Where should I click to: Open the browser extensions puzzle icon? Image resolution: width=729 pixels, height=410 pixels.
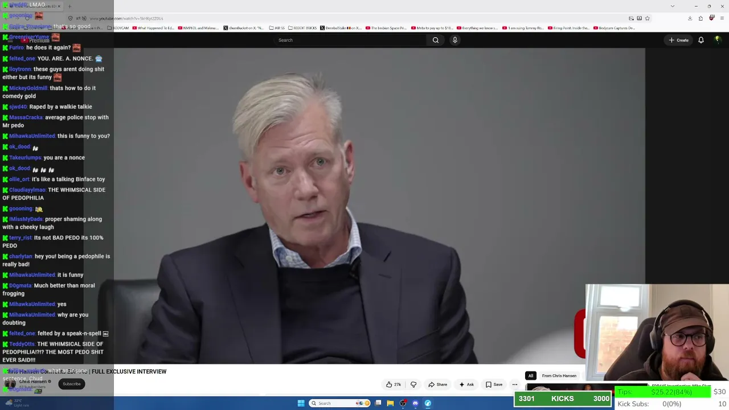click(701, 18)
